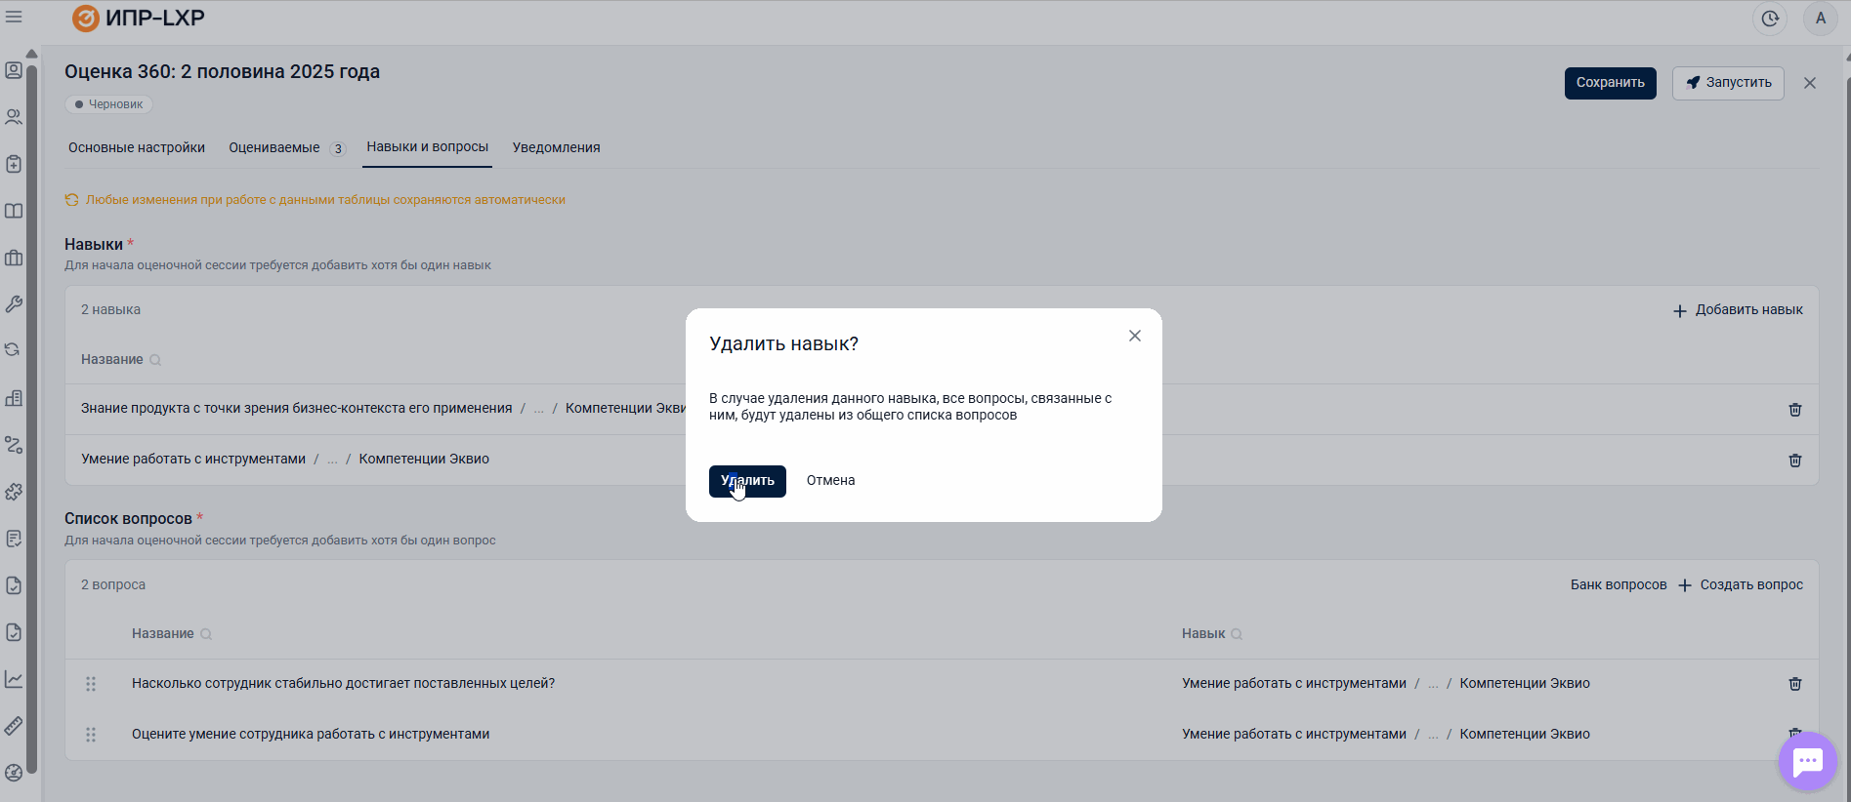Viewport: 1851px width, 802px height.
Task: Open the "Уведомления" tab
Action: click(557, 147)
